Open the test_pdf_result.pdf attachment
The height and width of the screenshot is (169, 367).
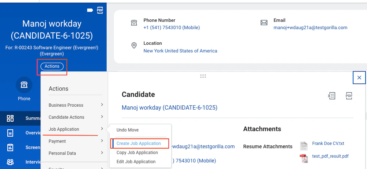coord(330,156)
